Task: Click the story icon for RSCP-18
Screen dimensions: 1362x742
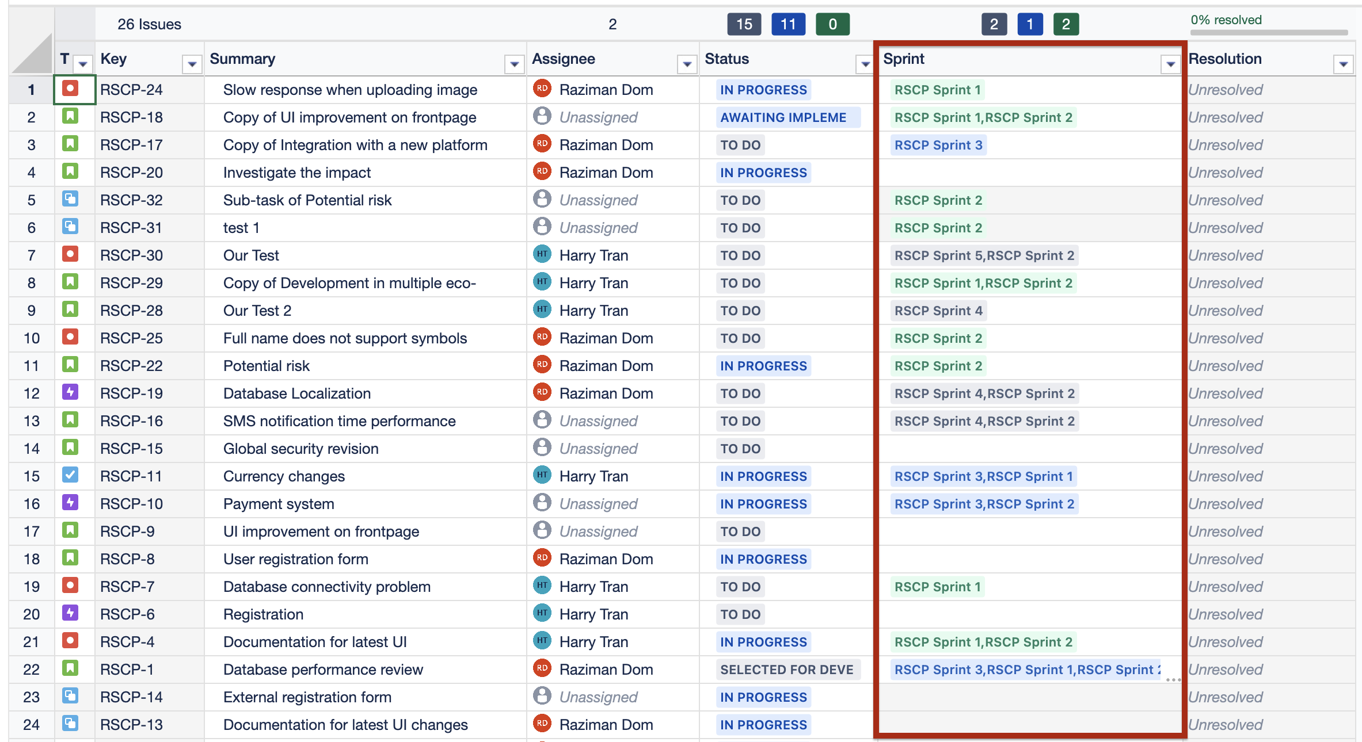Action: tap(70, 117)
